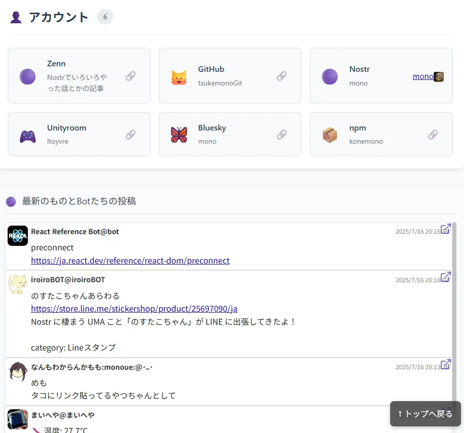The image size is (464, 433).
Task: Open the React Reference Bot post external link
Action: pyautogui.click(x=445, y=229)
